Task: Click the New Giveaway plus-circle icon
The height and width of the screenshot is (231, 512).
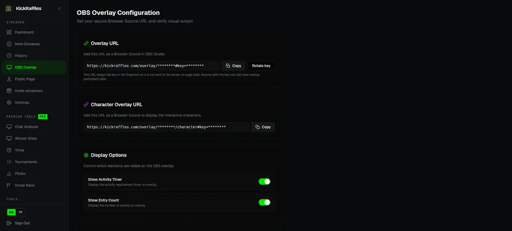Action: [x=9, y=44]
